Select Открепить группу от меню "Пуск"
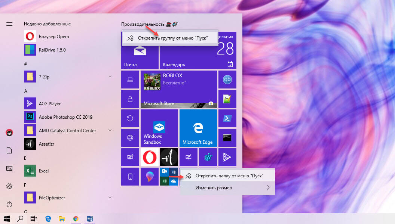 point(170,38)
